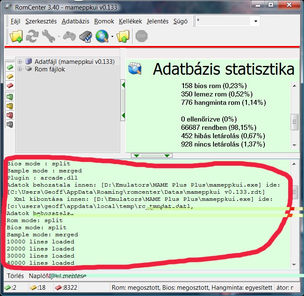Click into the filter text field
This screenshot has width=304, height=296.
pyautogui.click(x=224, y=21)
